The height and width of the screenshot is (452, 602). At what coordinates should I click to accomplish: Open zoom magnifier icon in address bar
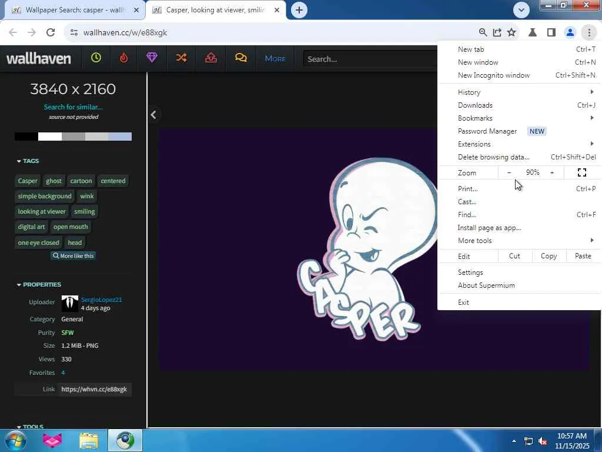pos(483,32)
